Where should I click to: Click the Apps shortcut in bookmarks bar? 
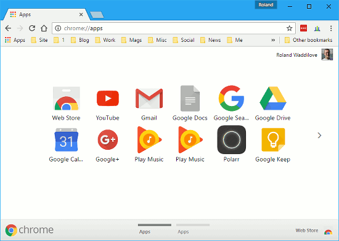(15, 40)
